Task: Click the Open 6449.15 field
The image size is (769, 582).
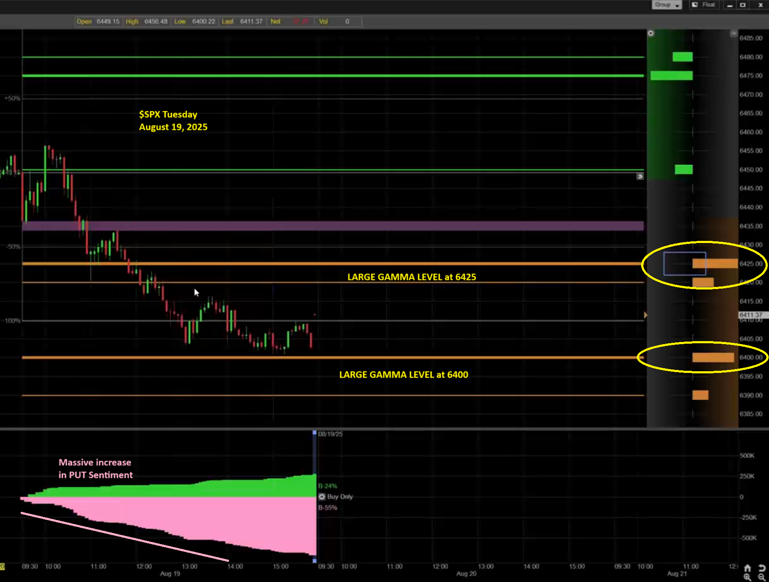Action: pos(98,22)
